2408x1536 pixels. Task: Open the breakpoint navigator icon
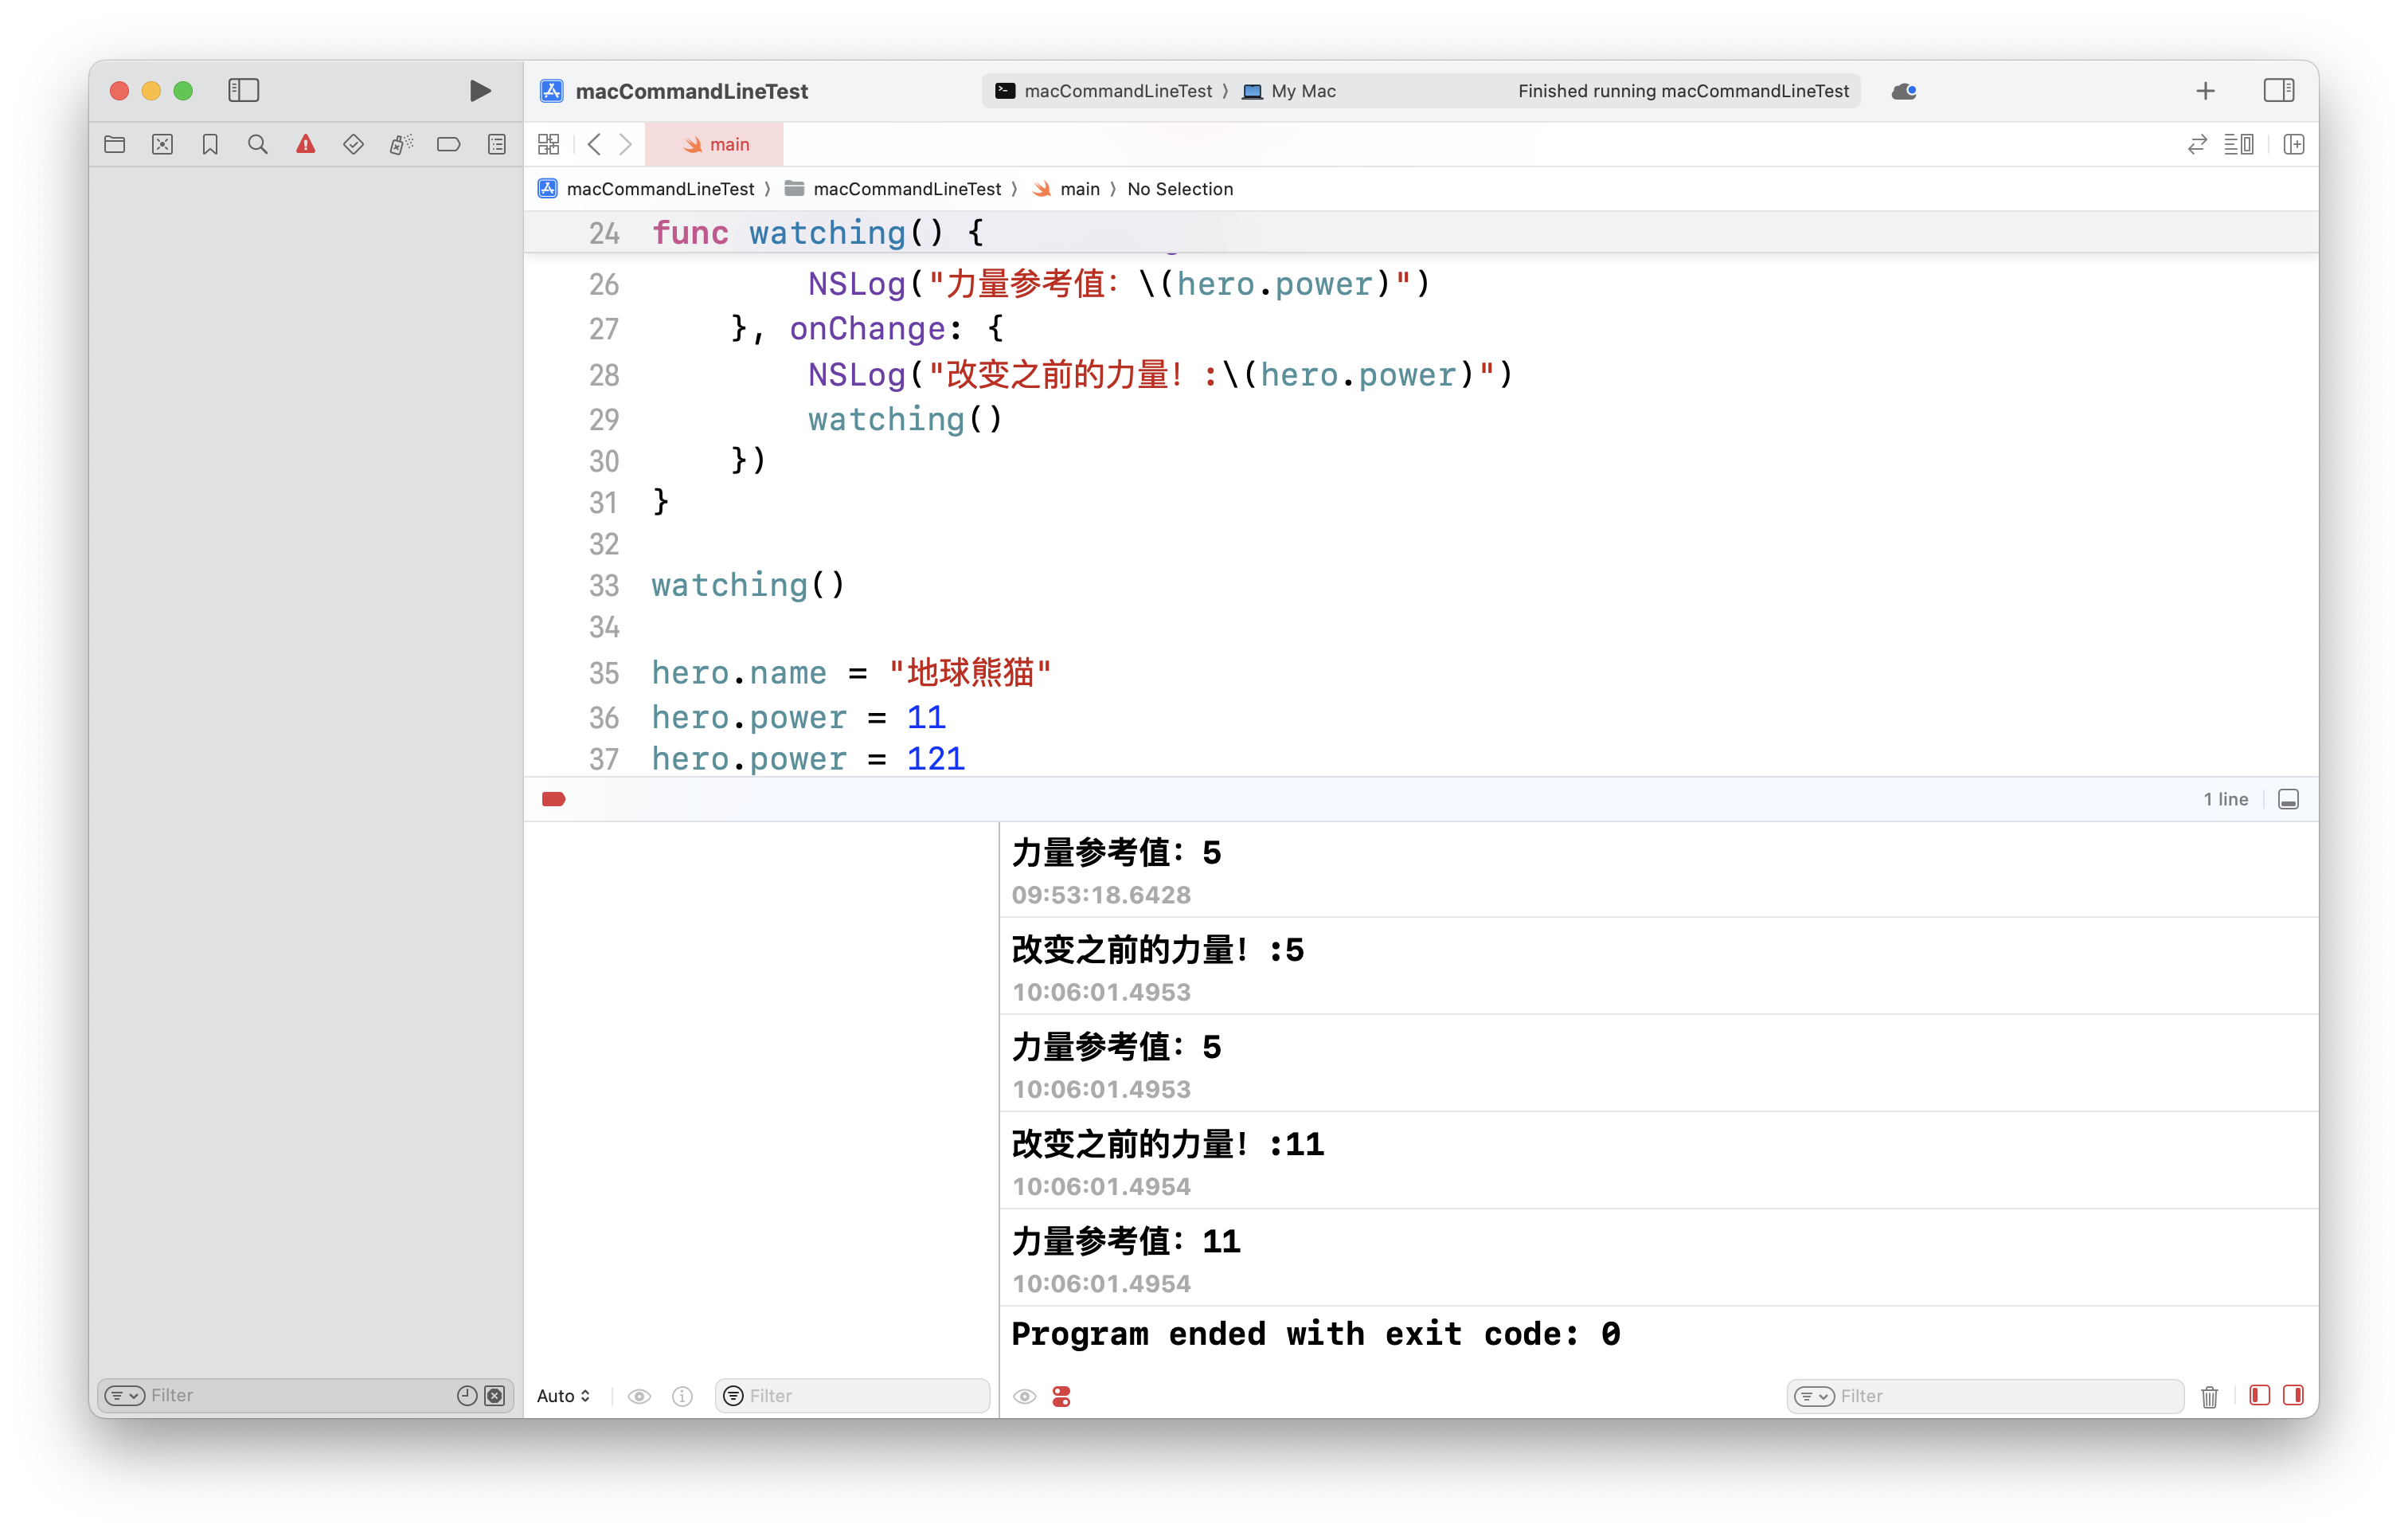(x=448, y=145)
